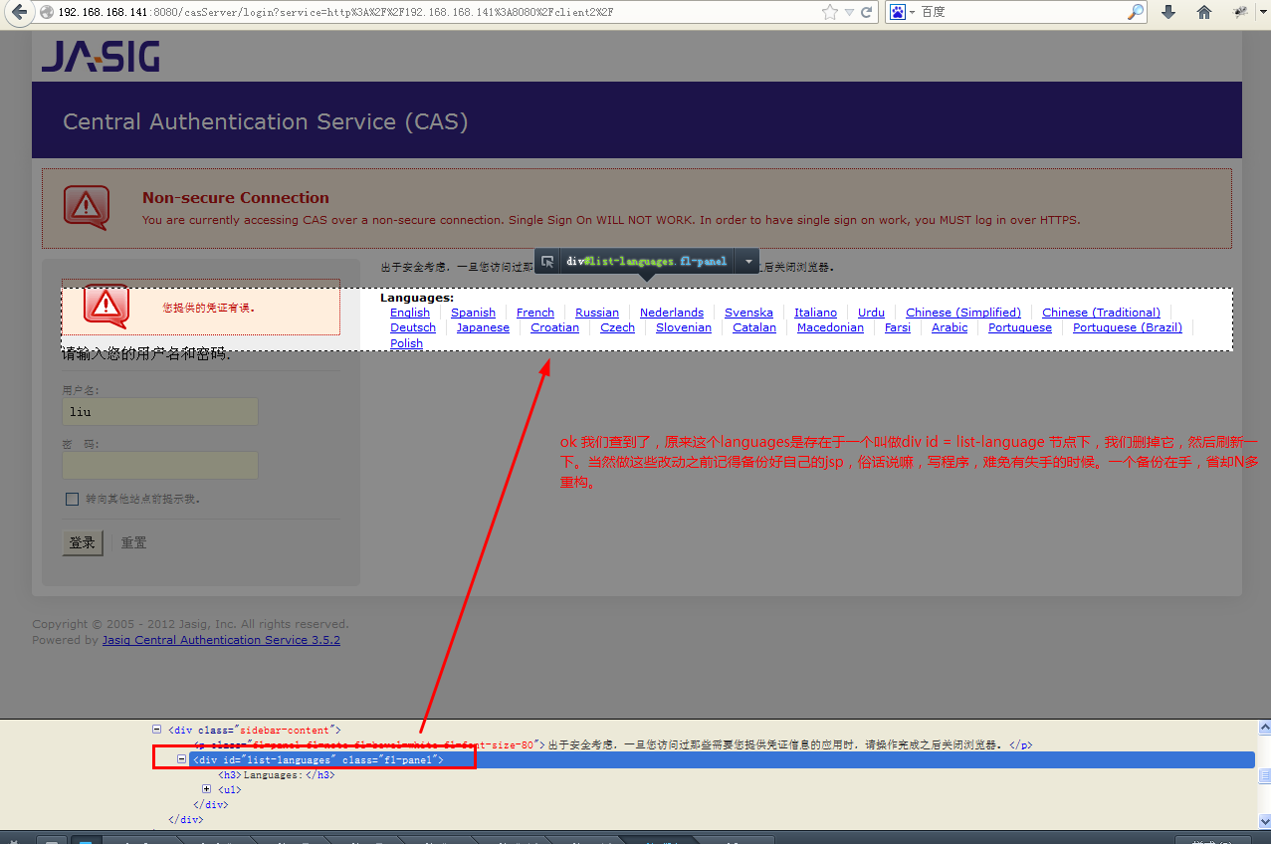Screen dimensions: 1271x844
Task: Click the magnifier search icon
Action: coord(1136,12)
